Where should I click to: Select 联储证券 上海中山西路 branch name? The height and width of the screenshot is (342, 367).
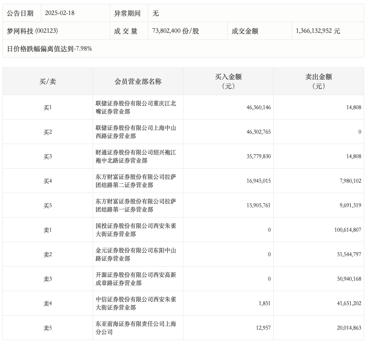pyautogui.click(x=136, y=132)
